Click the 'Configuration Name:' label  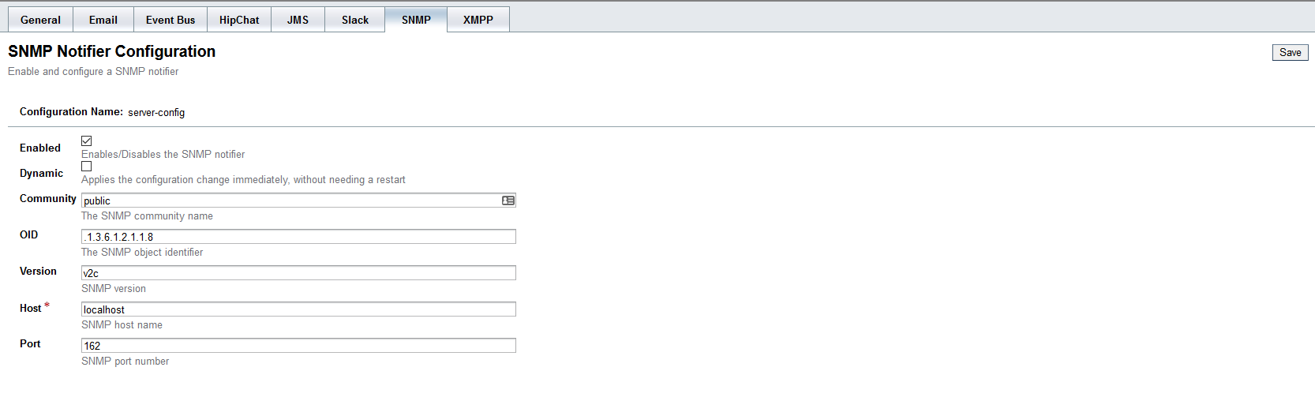(71, 111)
